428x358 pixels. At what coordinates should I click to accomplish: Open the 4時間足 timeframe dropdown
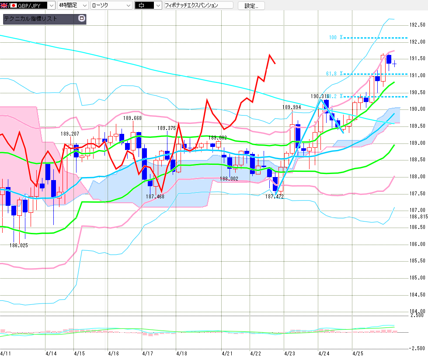(85, 5)
